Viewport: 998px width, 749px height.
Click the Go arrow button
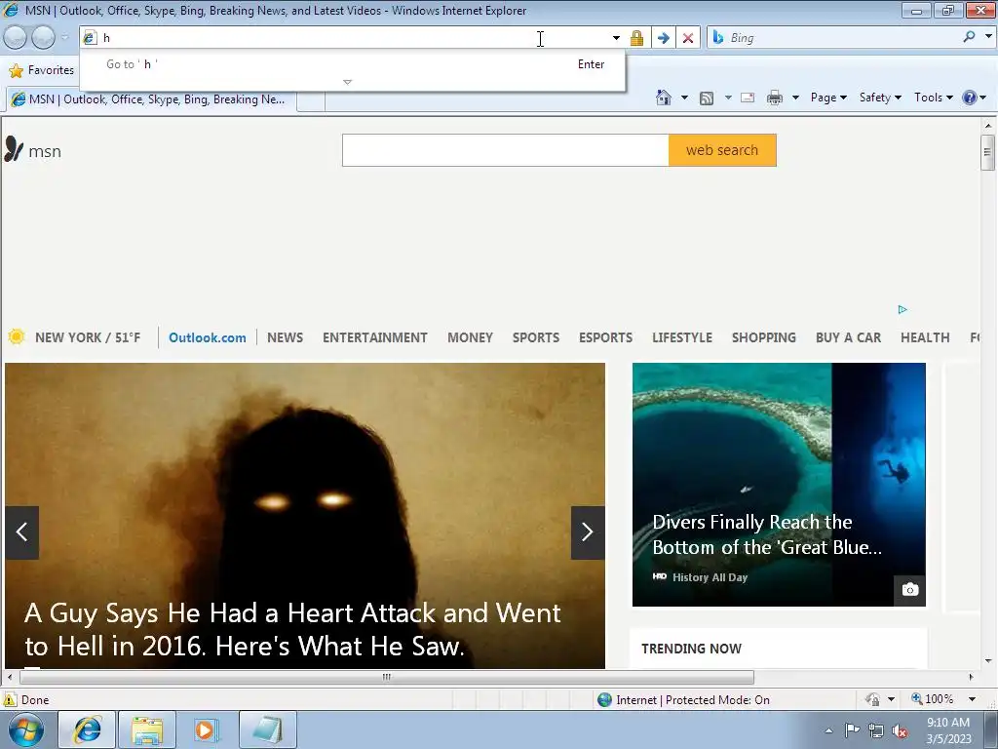coord(663,38)
